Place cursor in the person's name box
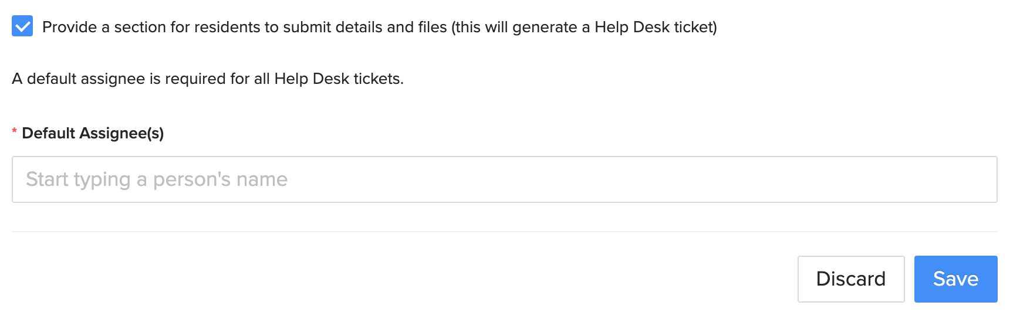The width and height of the screenshot is (1020, 319). [505, 179]
